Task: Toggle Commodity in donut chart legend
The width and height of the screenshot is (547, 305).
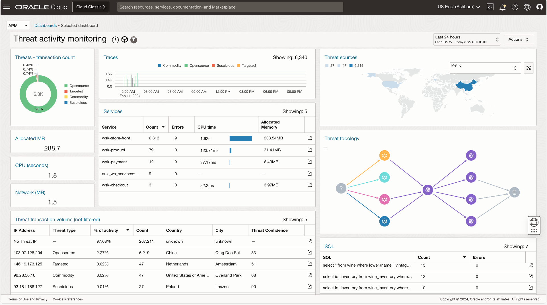Action: coord(76,97)
